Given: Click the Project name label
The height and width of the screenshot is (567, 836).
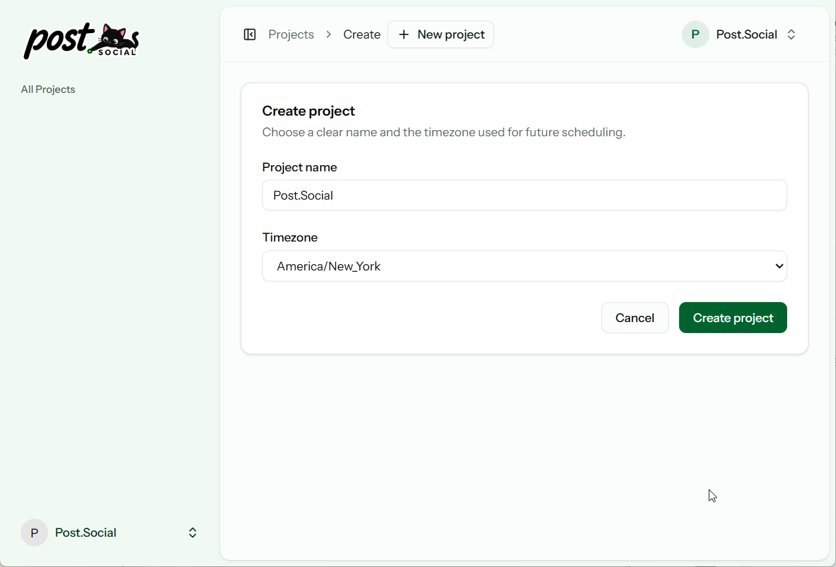Looking at the screenshot, I should (299, 167).
